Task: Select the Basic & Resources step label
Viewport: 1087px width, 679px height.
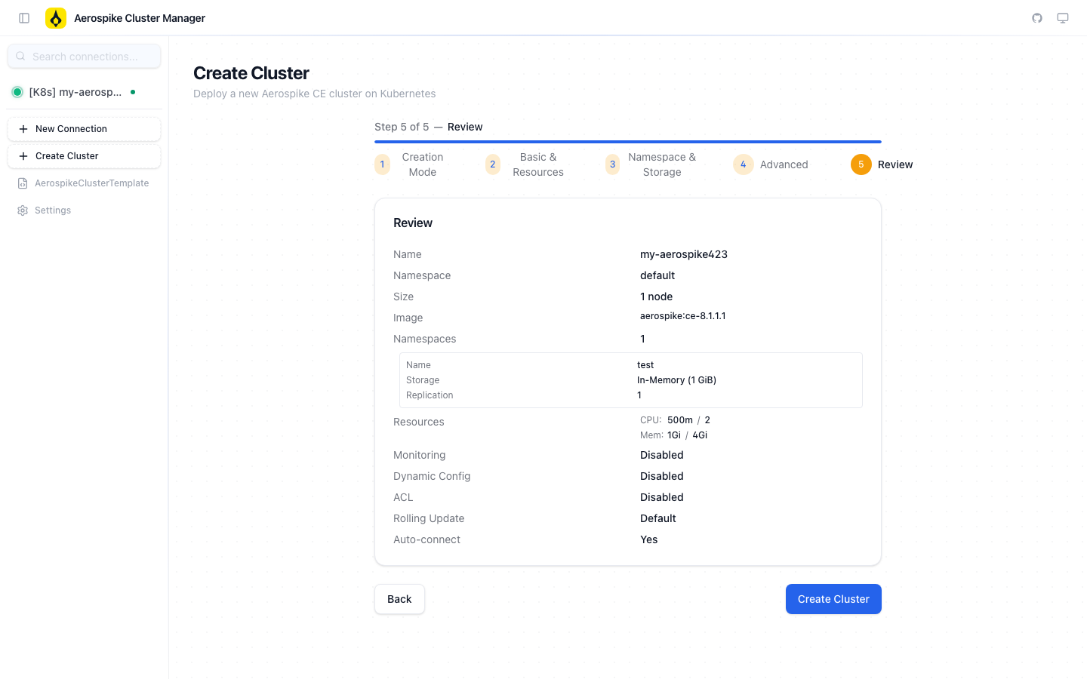Action: click(x=538, y=164)
